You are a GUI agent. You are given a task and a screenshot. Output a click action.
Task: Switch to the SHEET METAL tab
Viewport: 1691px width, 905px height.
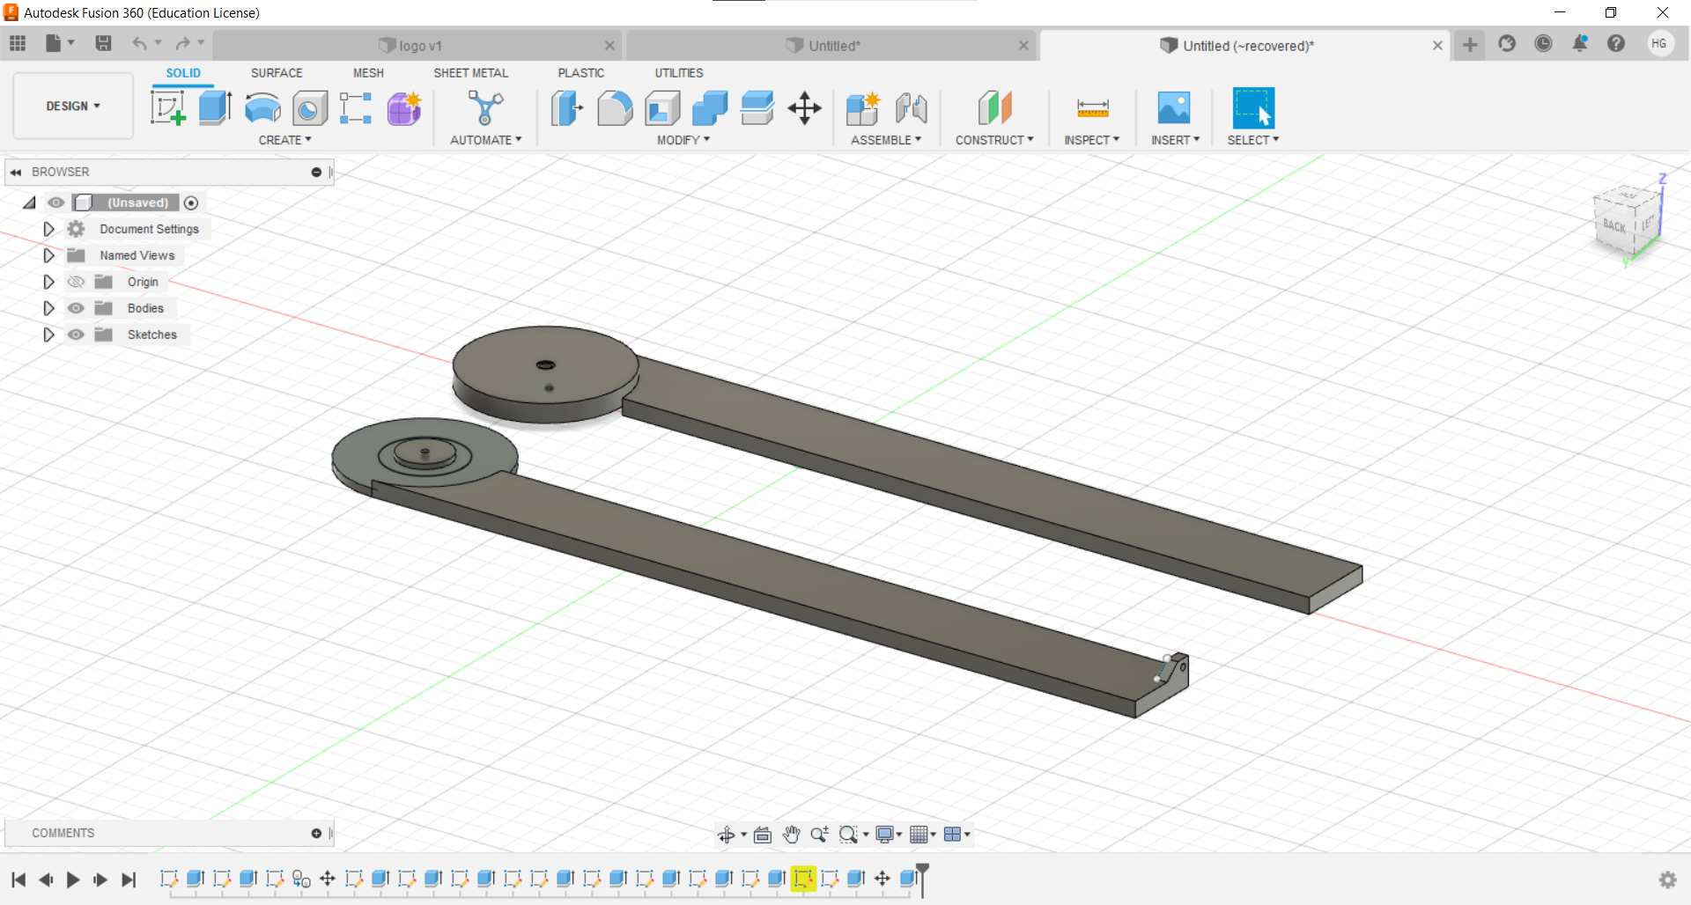470,73
